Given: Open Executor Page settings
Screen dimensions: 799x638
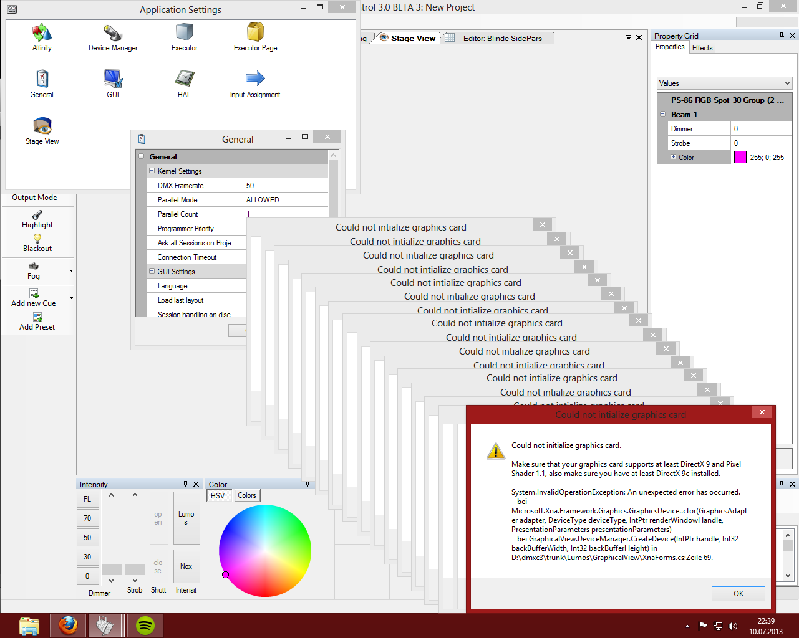Looking at the screenshot, I should pos(255,32).
